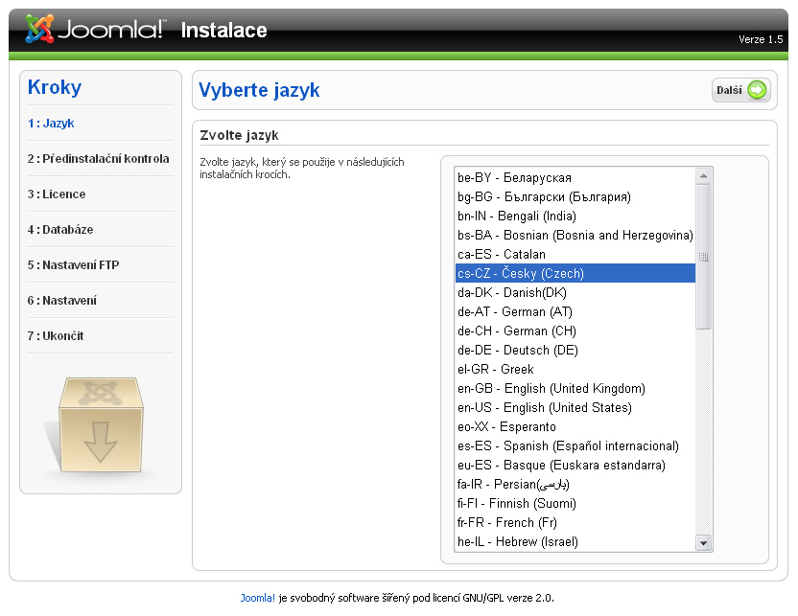The width and height of the screenshot is (798, 616).
Task: Go to step 3: Licence
Action: [57, 194]
